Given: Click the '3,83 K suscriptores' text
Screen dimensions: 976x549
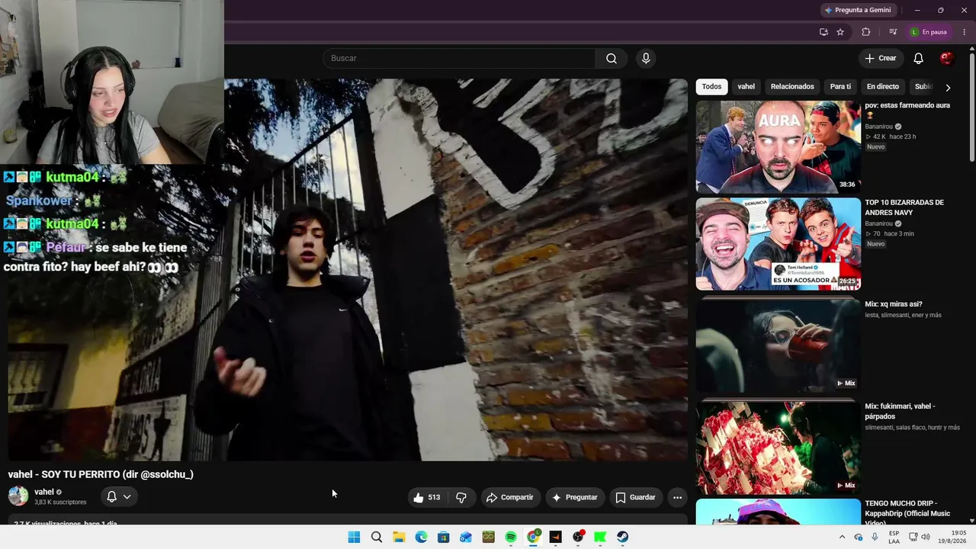Looking at the screenshot, I should 60,502.
